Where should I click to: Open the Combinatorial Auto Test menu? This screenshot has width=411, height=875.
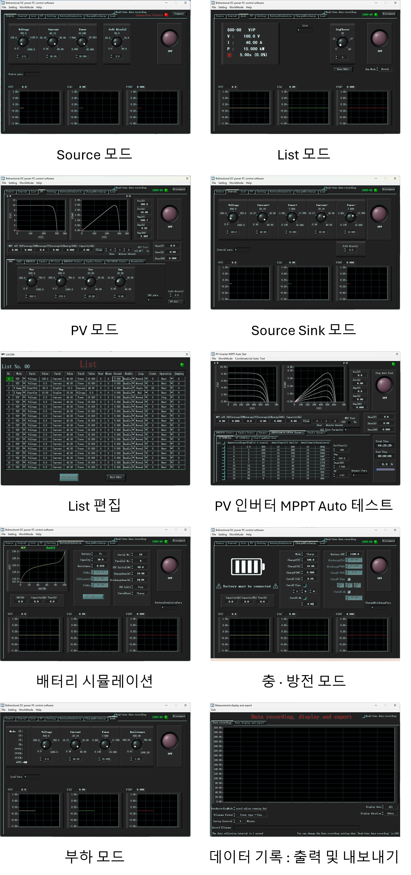[250, 358]
